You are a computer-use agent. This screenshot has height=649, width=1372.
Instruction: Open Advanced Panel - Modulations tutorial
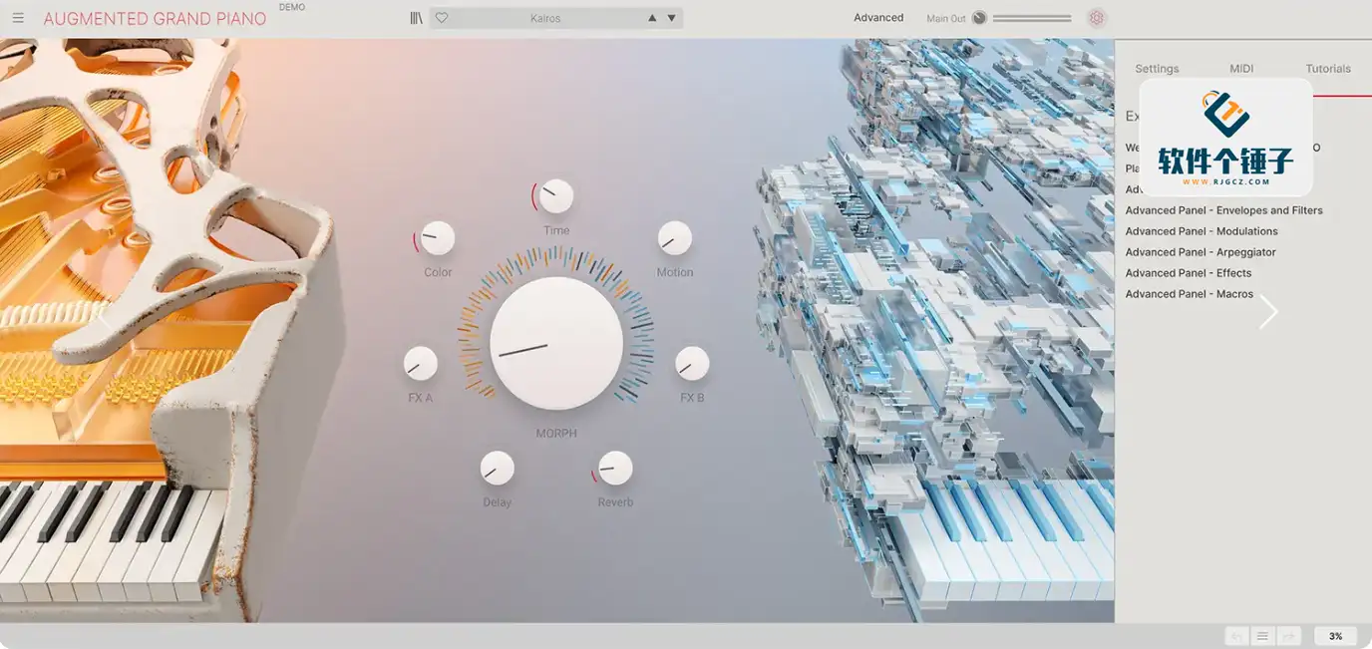coord(1201,231)
